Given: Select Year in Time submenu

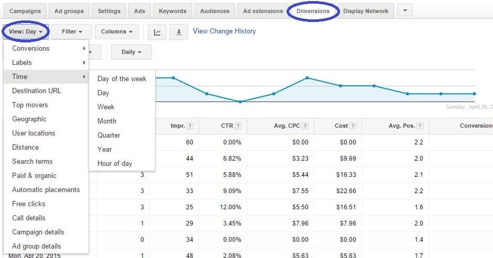Looking at the screenshot, I should click(122, 150).
